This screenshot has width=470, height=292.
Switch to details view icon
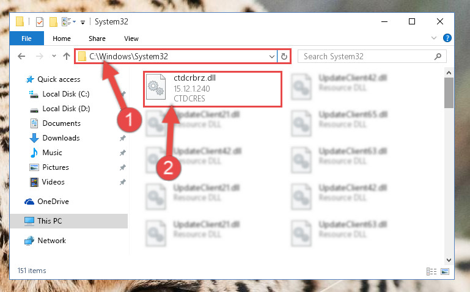coord(431,271)
